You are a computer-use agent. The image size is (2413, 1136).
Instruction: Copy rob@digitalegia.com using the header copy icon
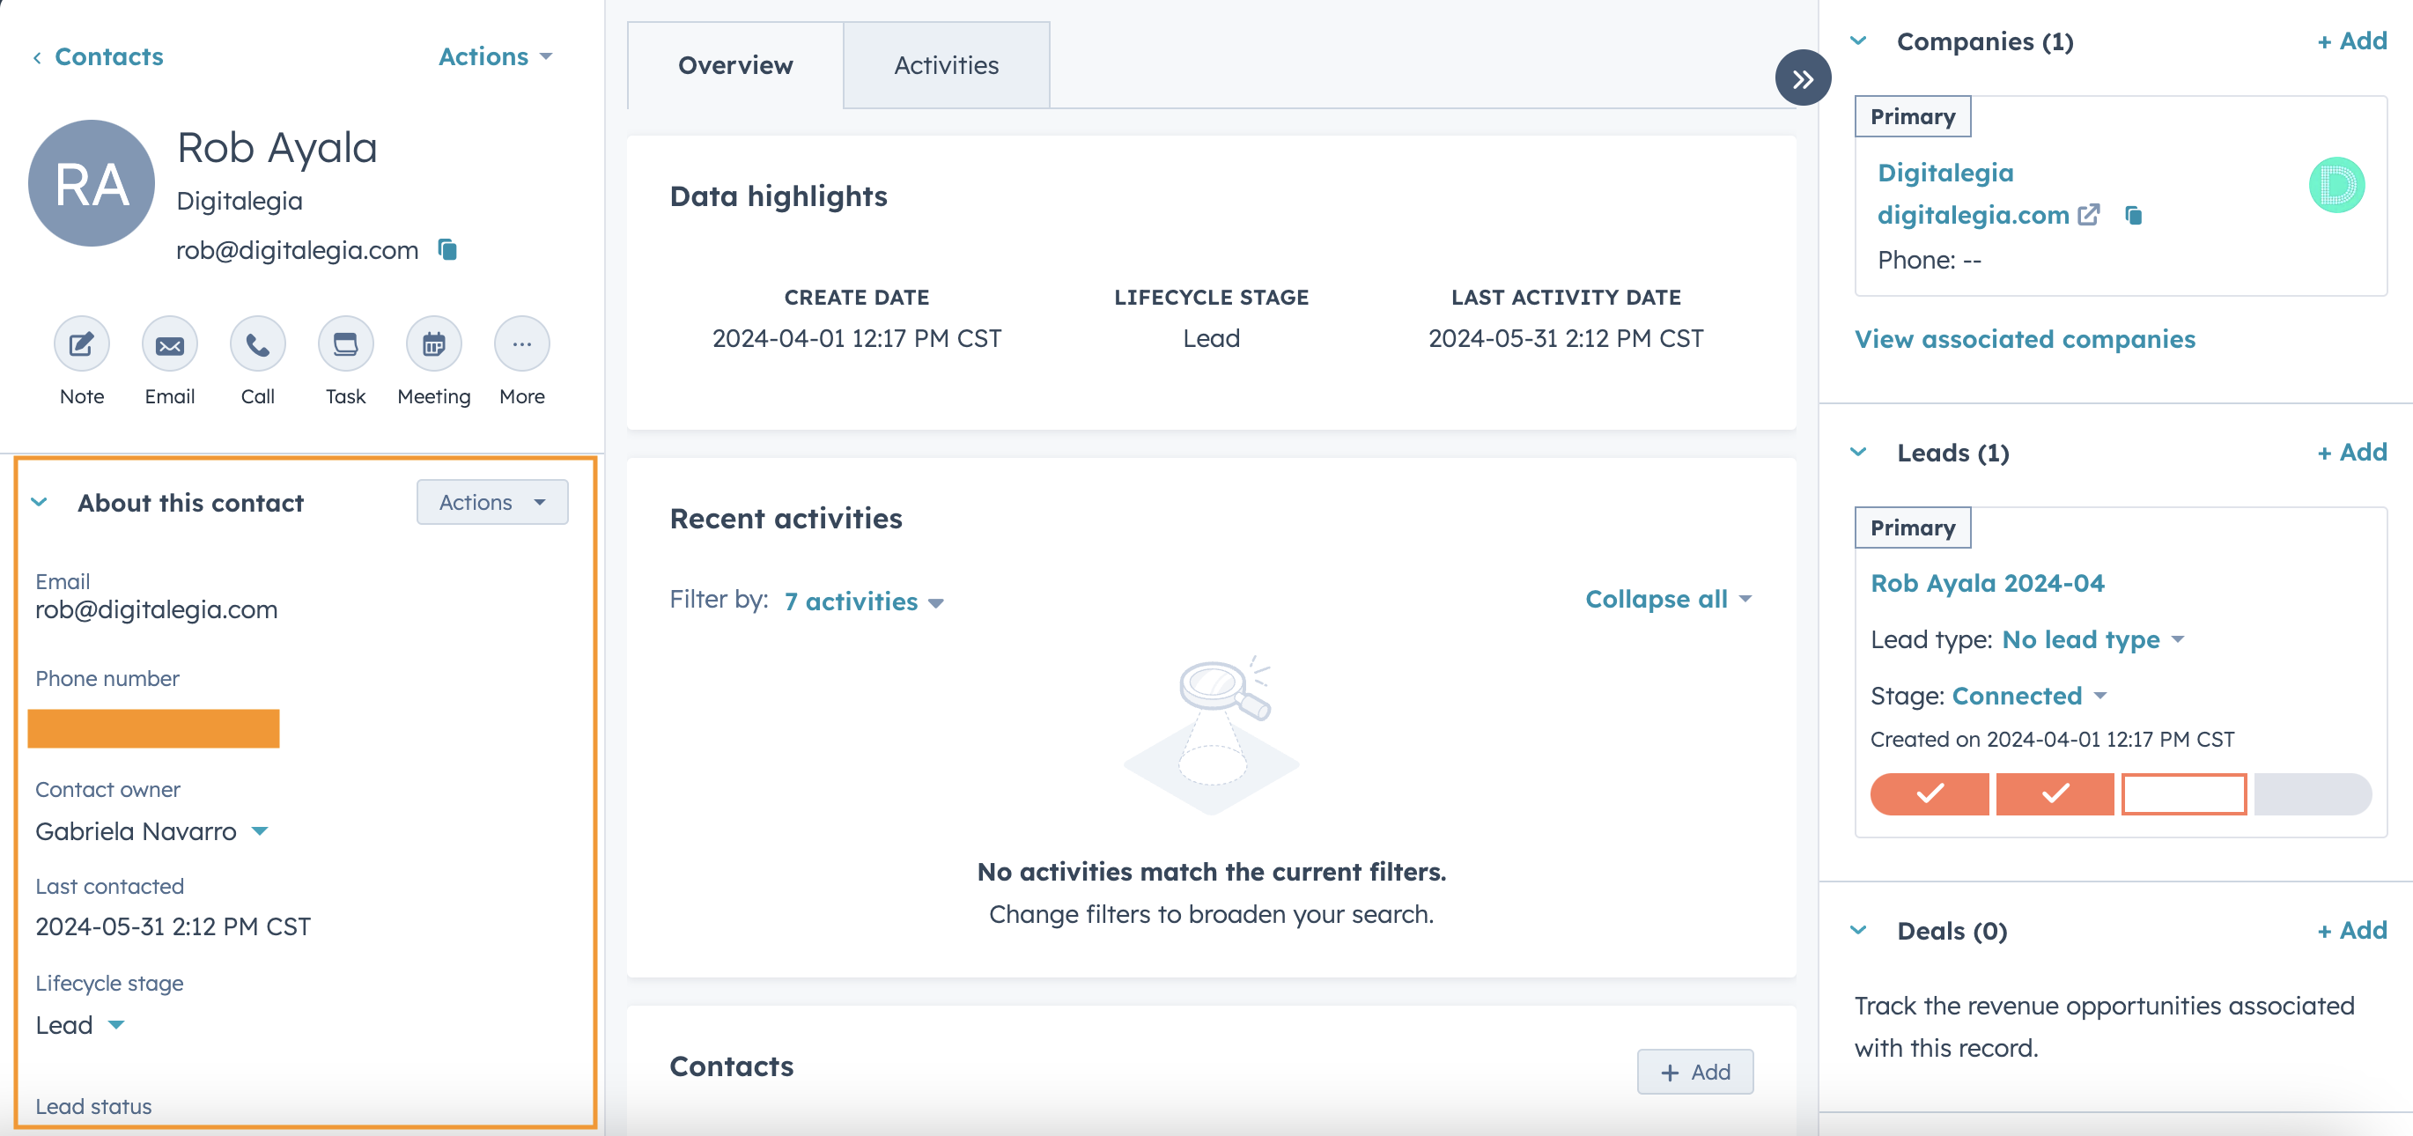447,249
